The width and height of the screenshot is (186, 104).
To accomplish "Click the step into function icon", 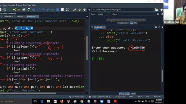I will pyautogui.click(x=43, y=10).
